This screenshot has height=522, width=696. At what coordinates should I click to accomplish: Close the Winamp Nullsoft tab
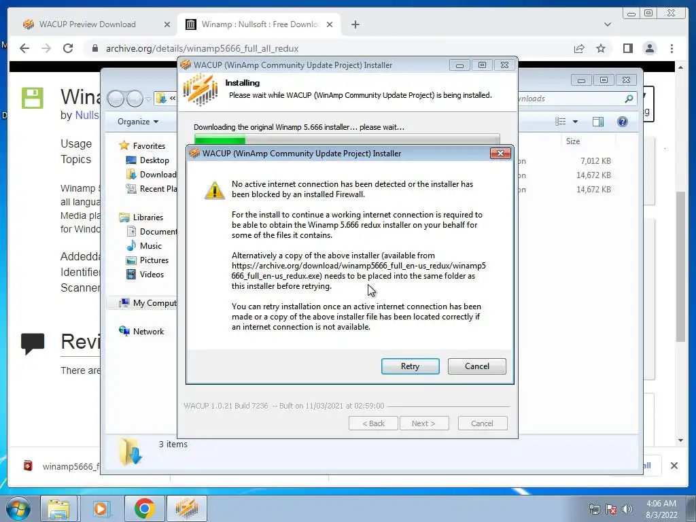[330, 25]
